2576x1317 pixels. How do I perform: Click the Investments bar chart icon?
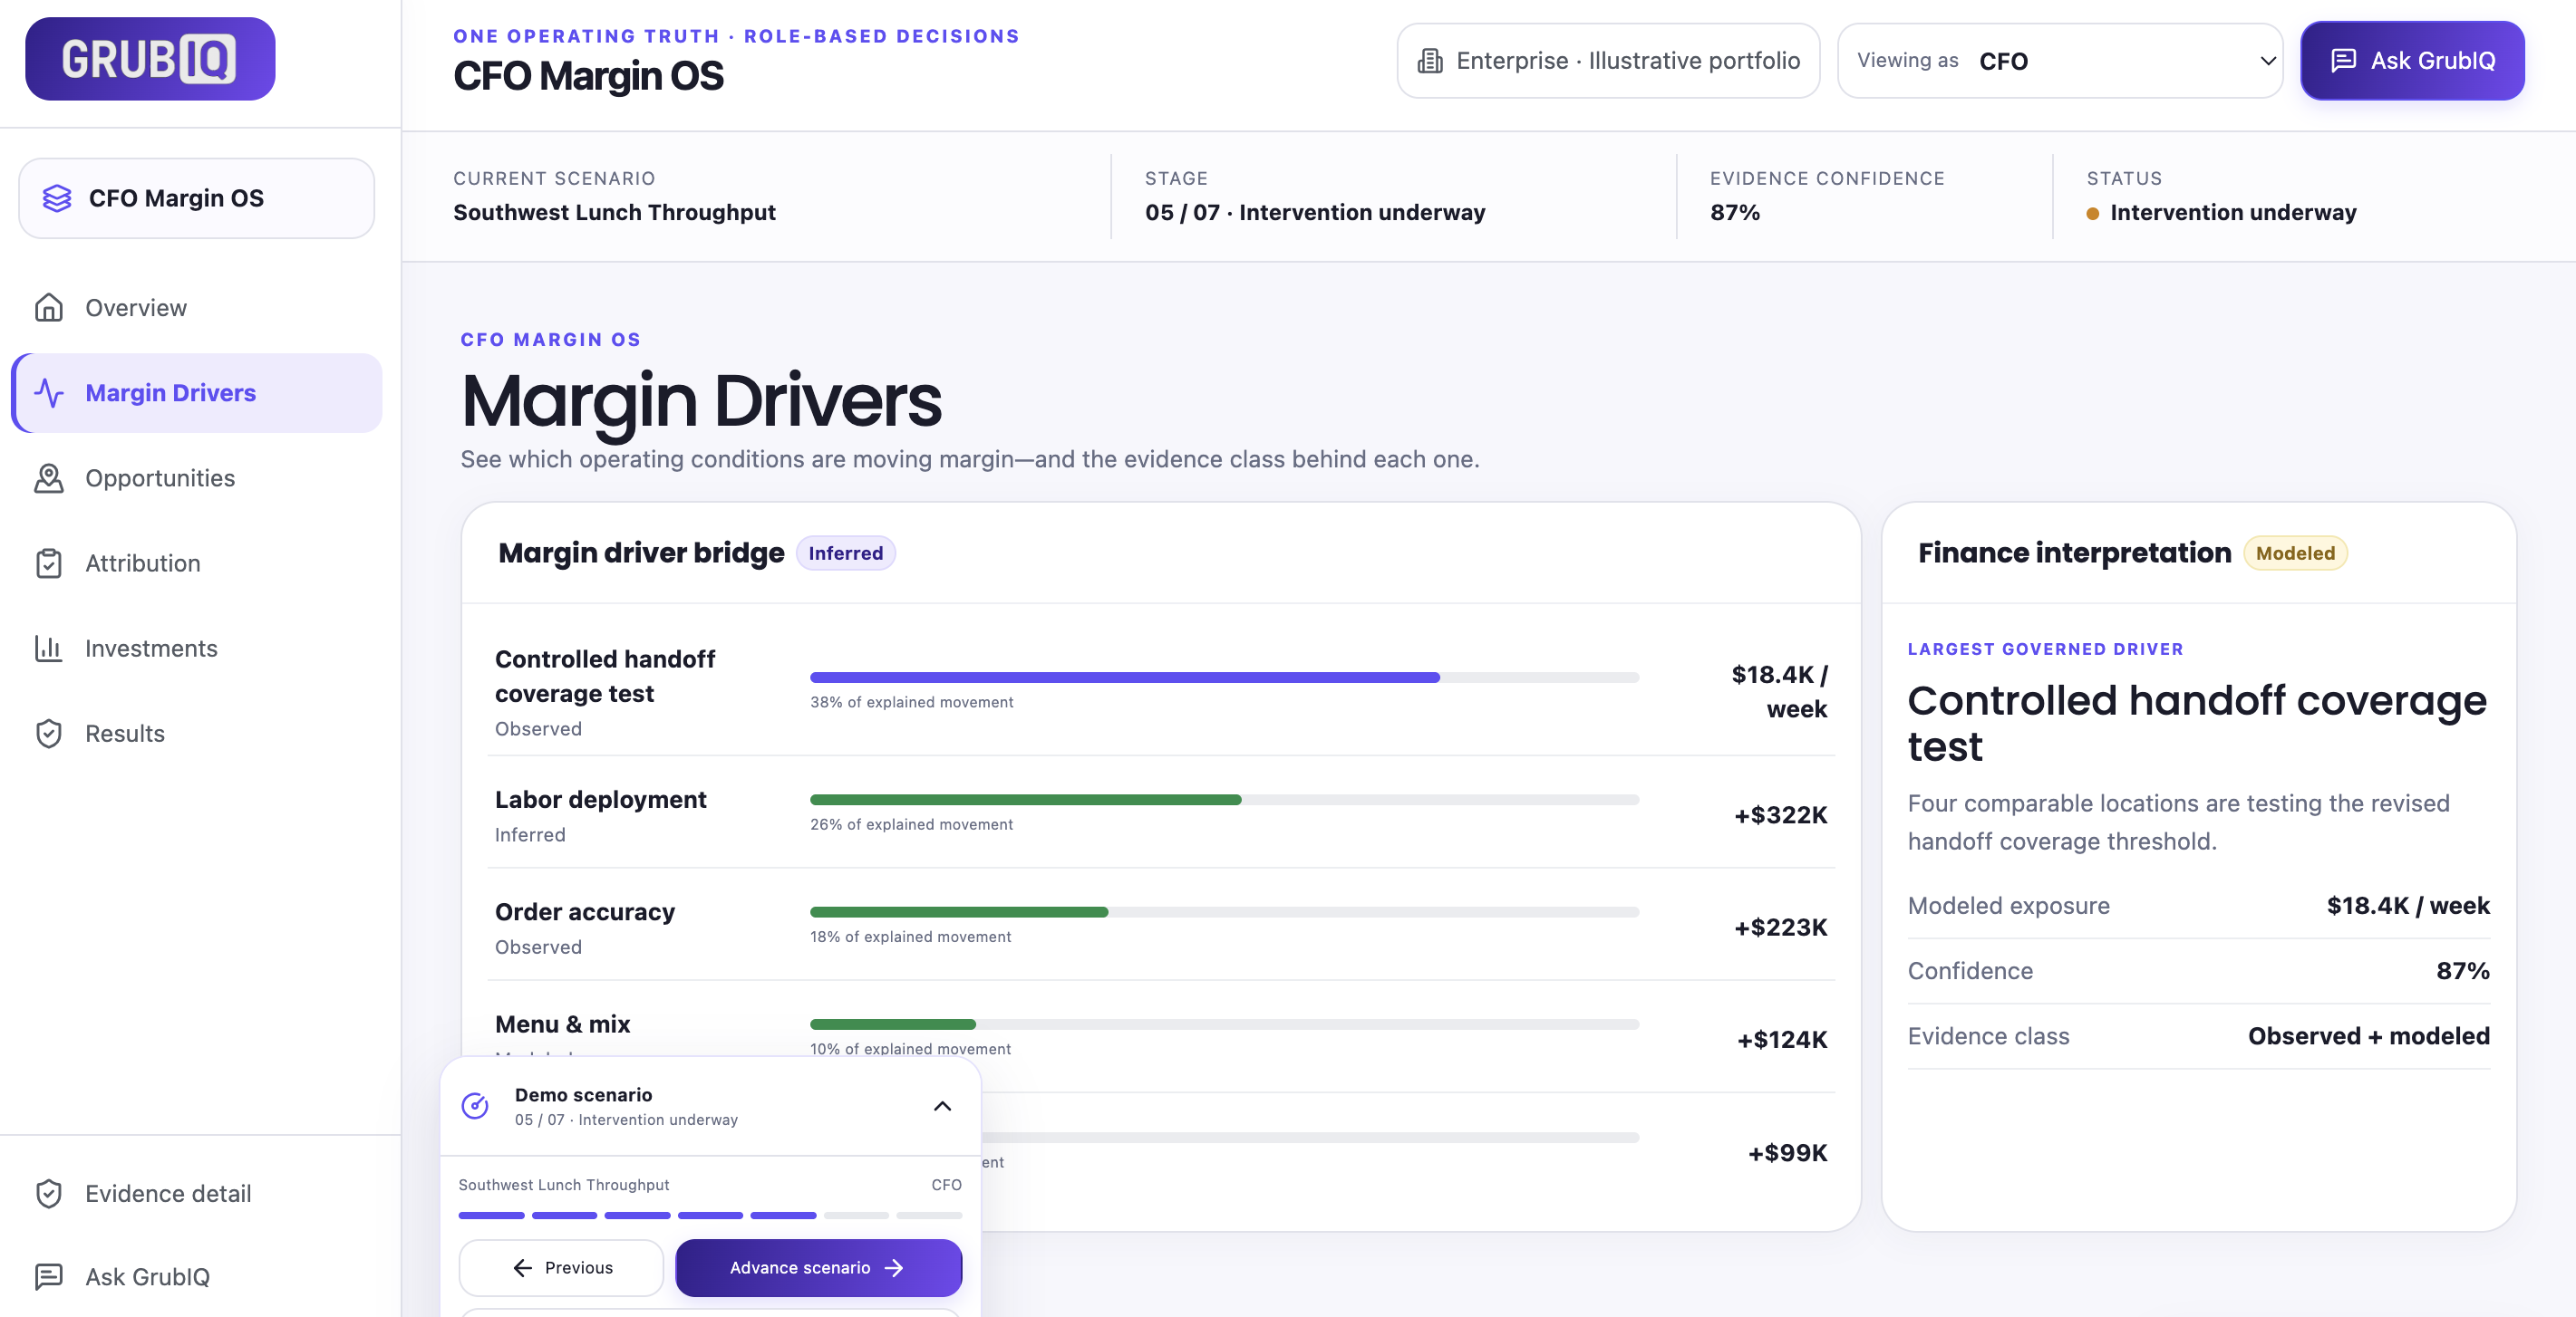(x=48, y=649)
